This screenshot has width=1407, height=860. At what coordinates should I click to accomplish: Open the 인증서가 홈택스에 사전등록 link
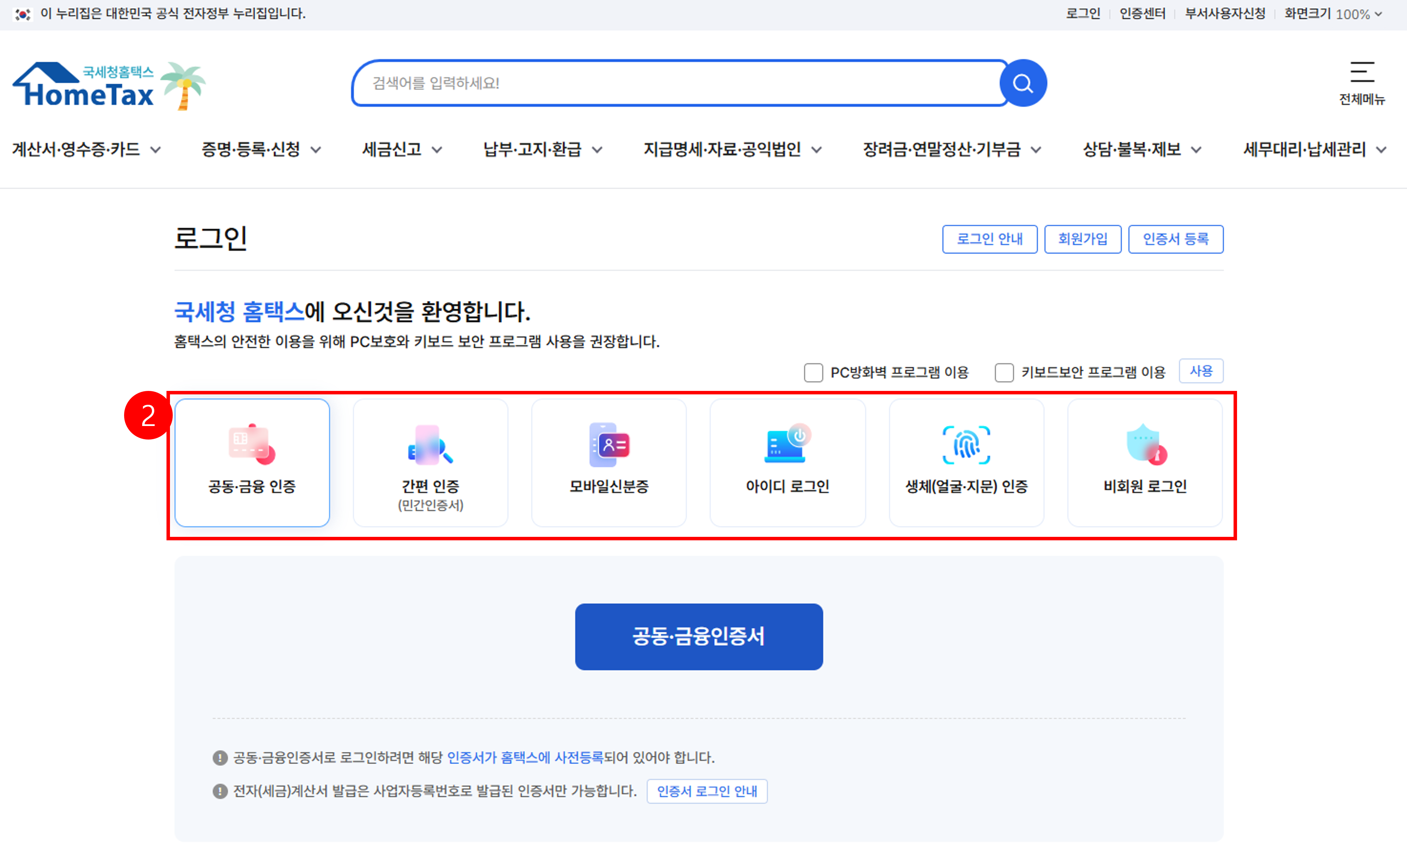525,757
